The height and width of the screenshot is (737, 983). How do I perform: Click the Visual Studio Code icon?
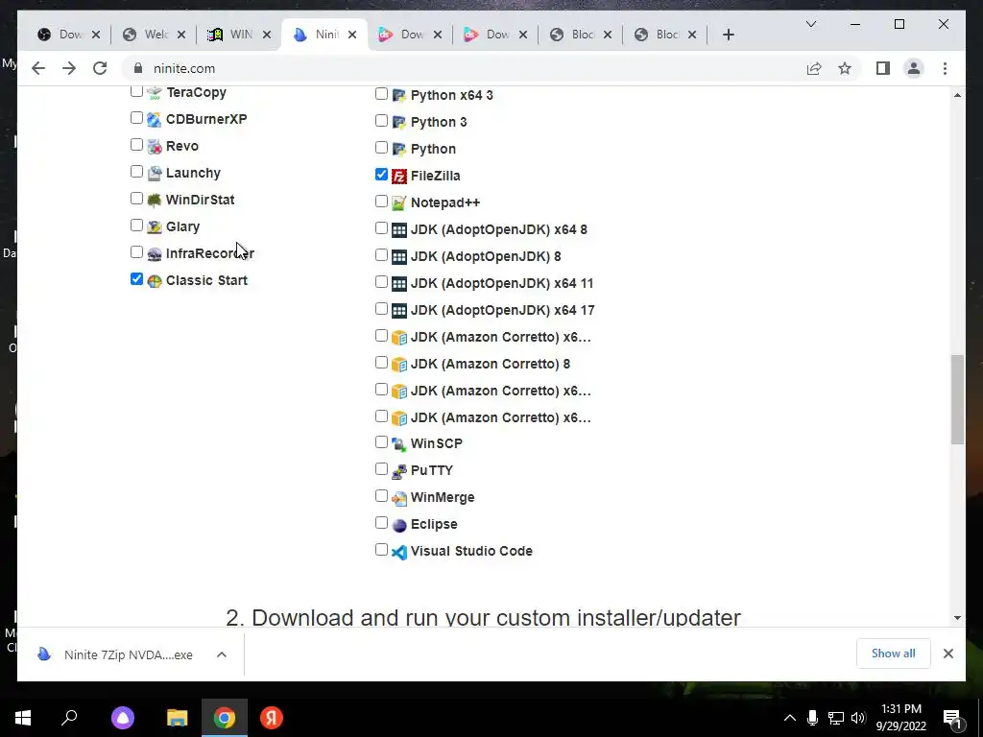coord(398,552)
